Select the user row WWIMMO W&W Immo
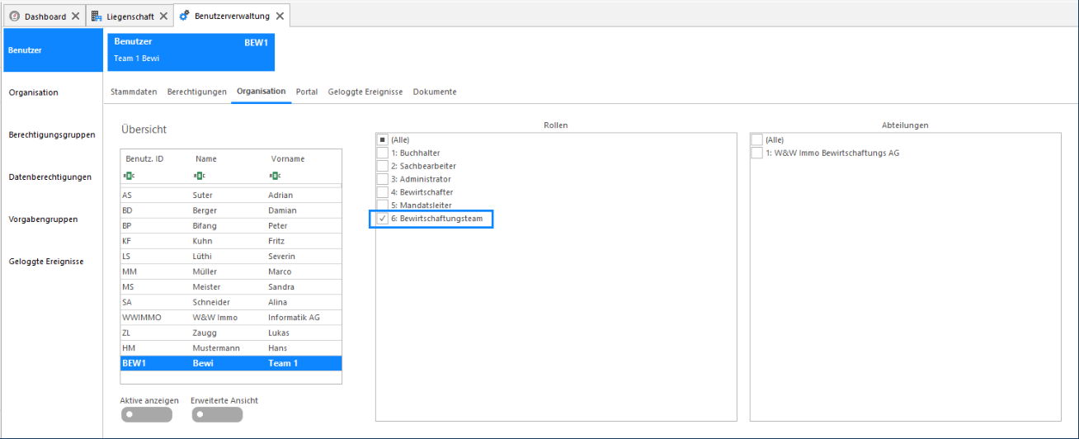 [x=231, y=317]
